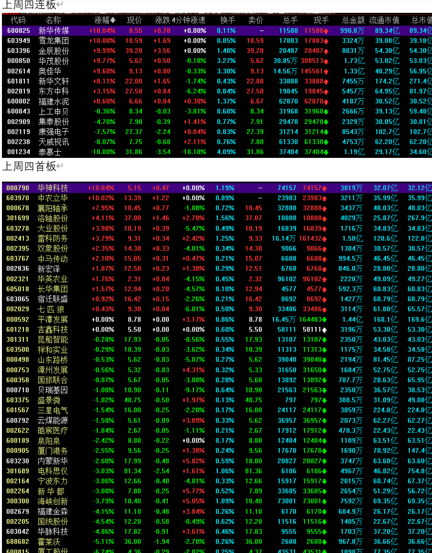Select 平潭发展 in the list
The height and width of the screenshot is (553, 432).
[53, 319]
